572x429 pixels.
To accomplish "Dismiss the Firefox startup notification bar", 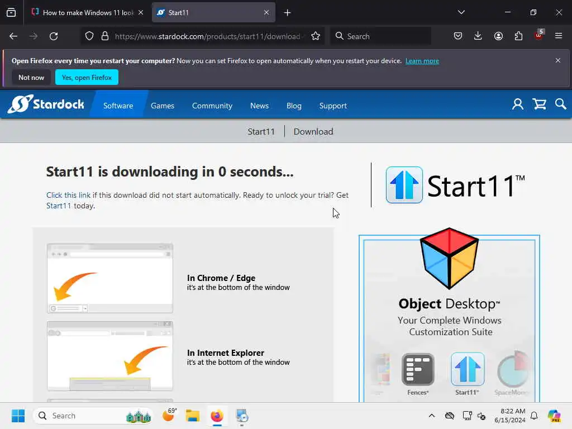I will (558, 60).
